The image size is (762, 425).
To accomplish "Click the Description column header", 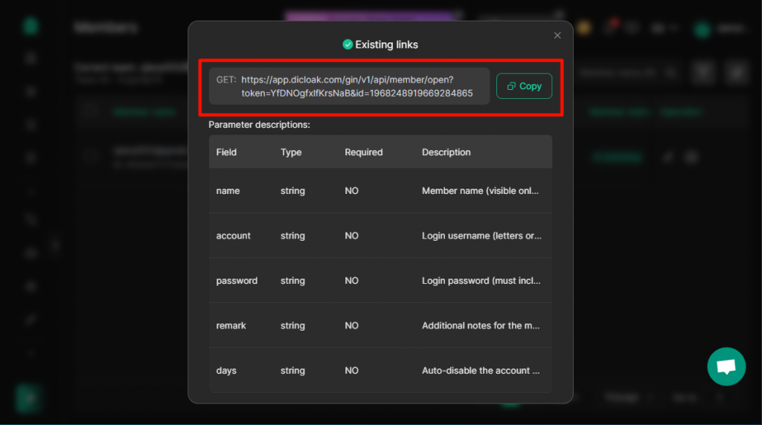I will 446,152.
